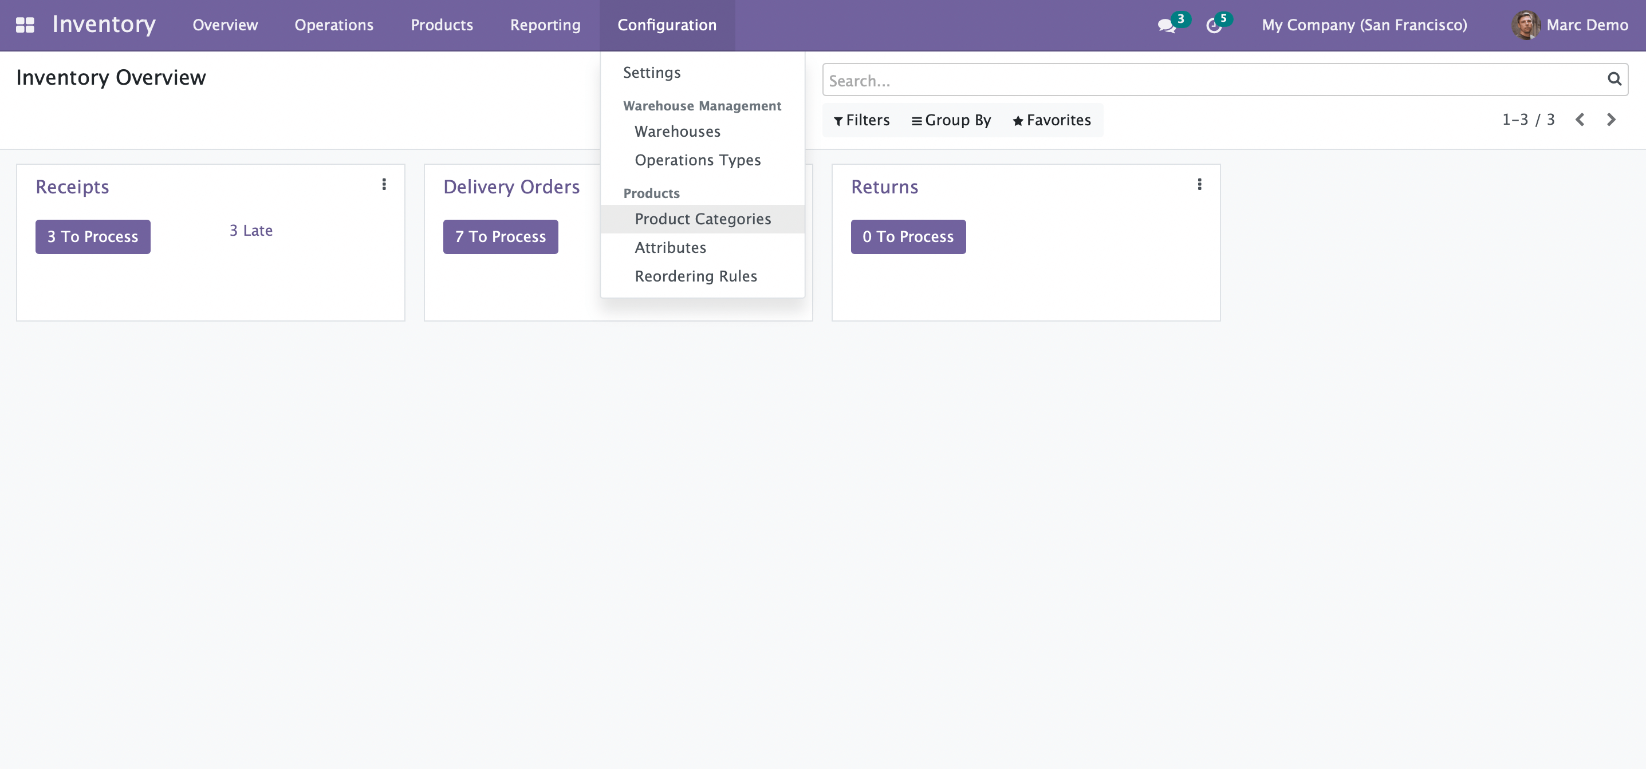Open Returns card three-dot menu
Image resolution: width=1646 pixels, height=769 pixels.
click(x=1199, y=184)
